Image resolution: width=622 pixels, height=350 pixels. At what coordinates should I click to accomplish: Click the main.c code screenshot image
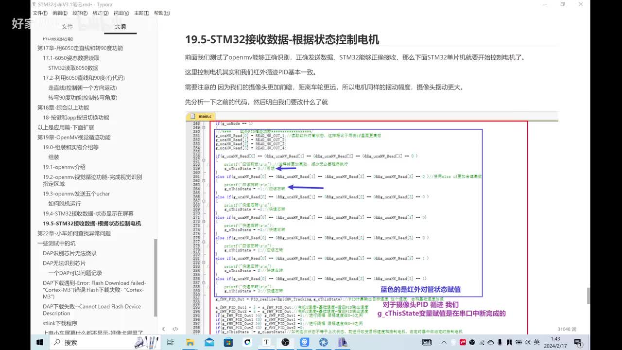coord(372,223)
